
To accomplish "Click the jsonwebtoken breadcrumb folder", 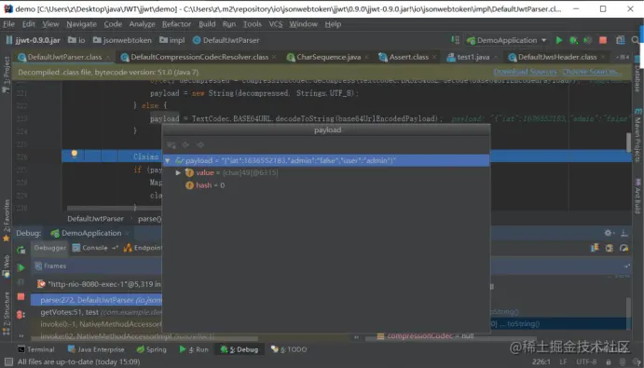I will click(122, 40).
